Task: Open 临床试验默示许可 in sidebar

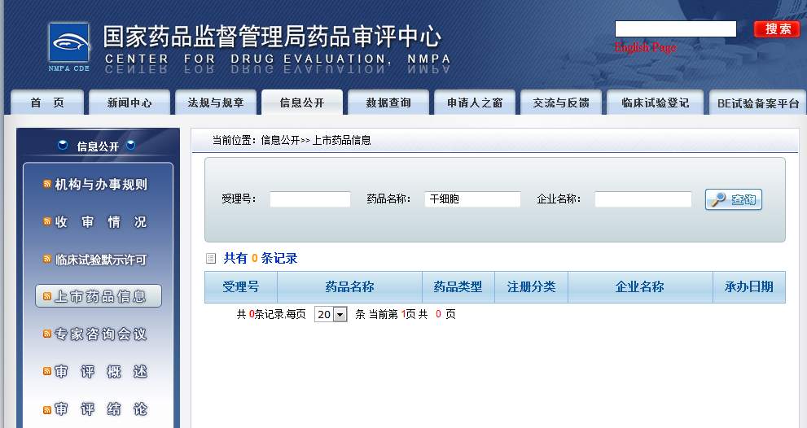Action: point(101,260)
